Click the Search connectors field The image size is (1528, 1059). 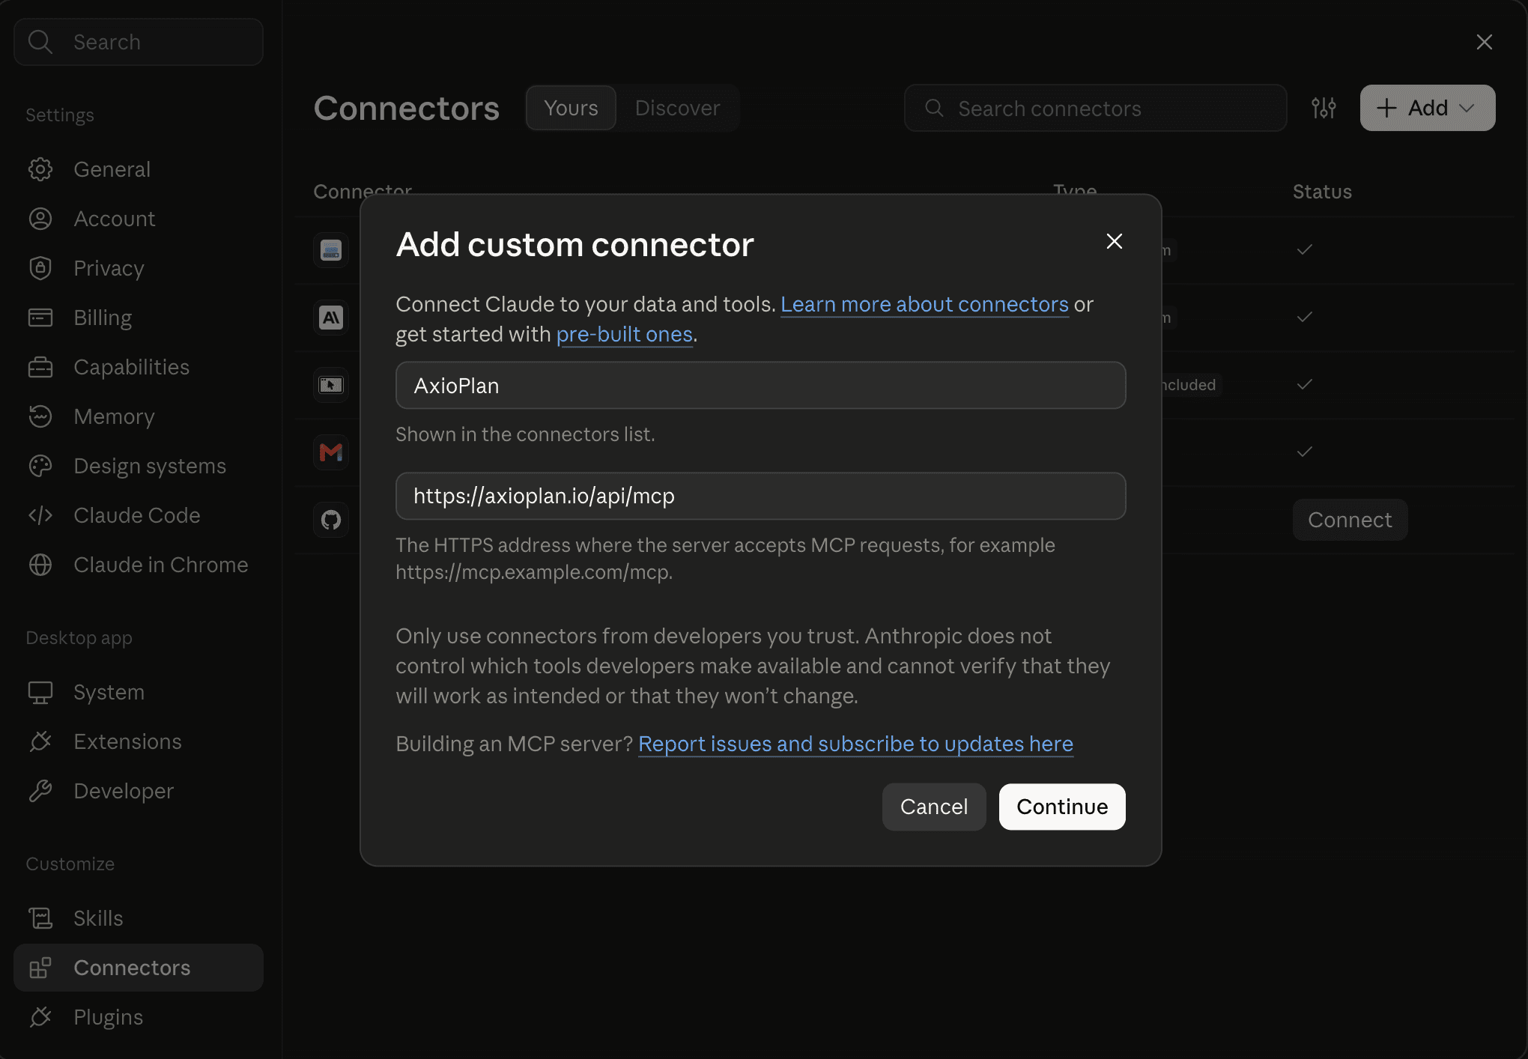[1095, 108]
